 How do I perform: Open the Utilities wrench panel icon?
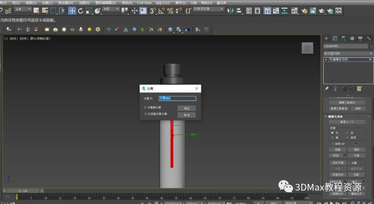[x=368, y=38]
